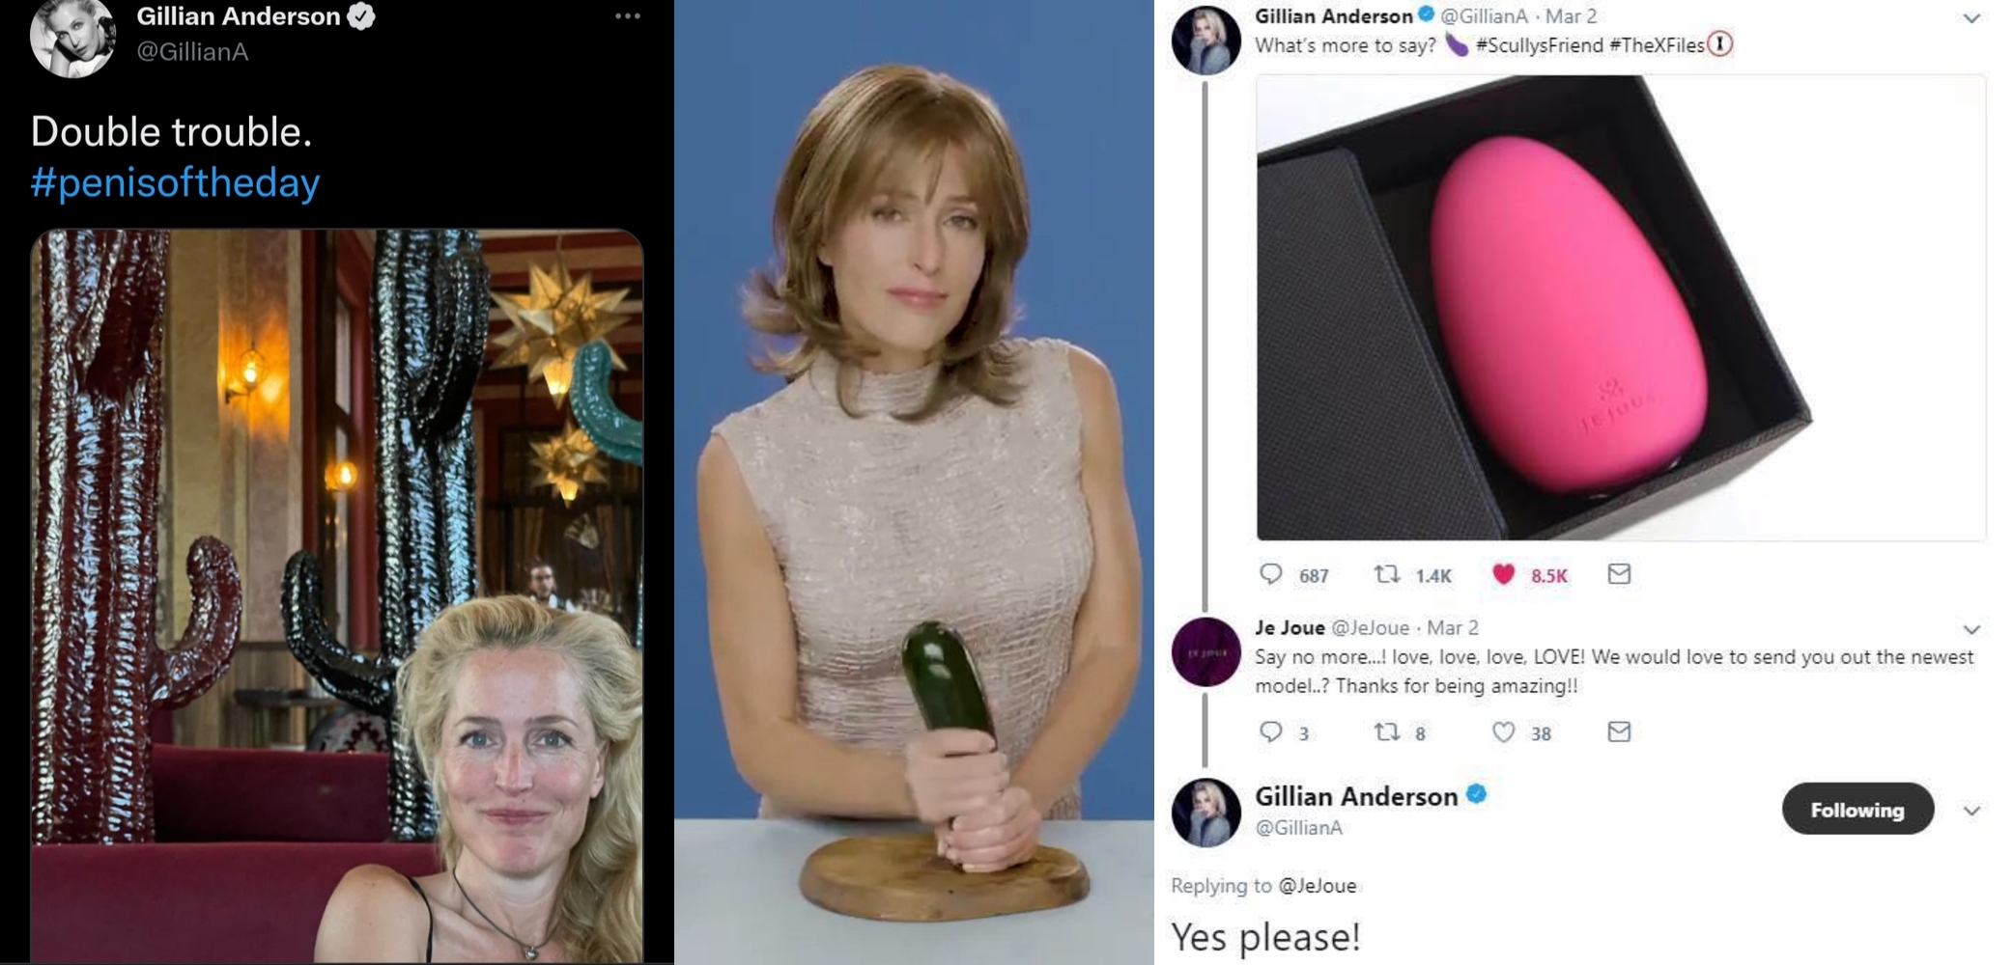Viewport: 2013px width, 965px height.
Task: Click the envelope share icon under pink egg photo
Action: [1619, 574]
